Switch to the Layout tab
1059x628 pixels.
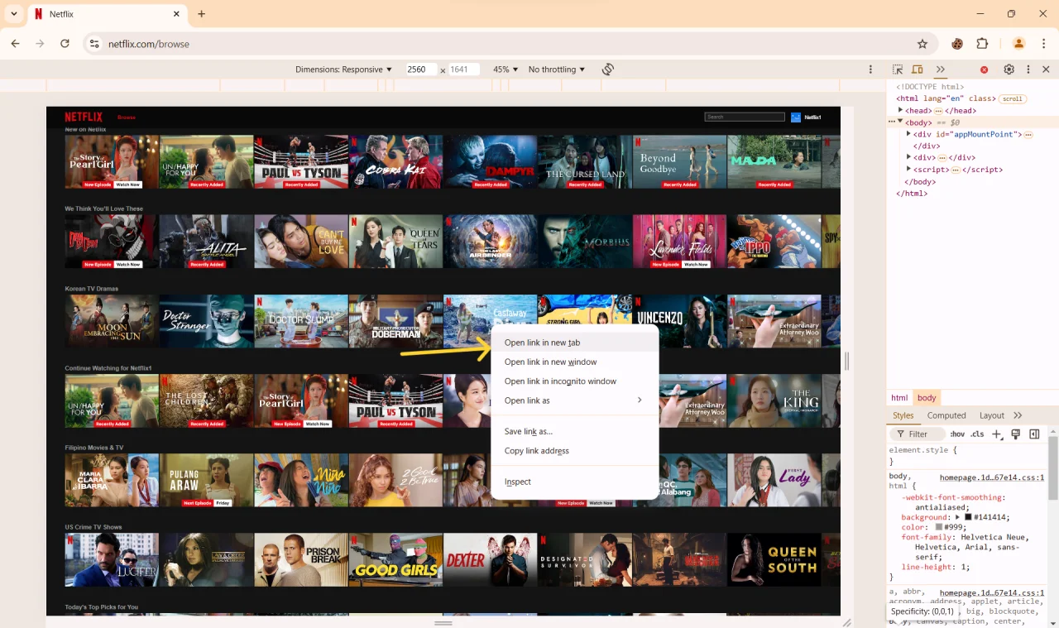991,415
